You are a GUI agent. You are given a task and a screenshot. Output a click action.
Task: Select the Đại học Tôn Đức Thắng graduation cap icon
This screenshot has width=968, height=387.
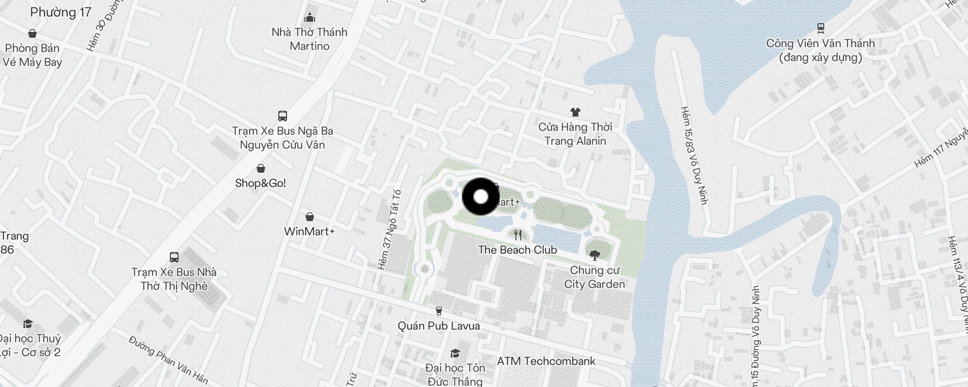tap(455, 354)
